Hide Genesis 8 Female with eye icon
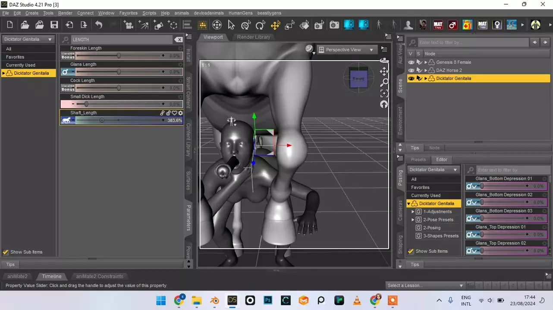The width and height of the screenshot is (553, 310). coord(411,62)
